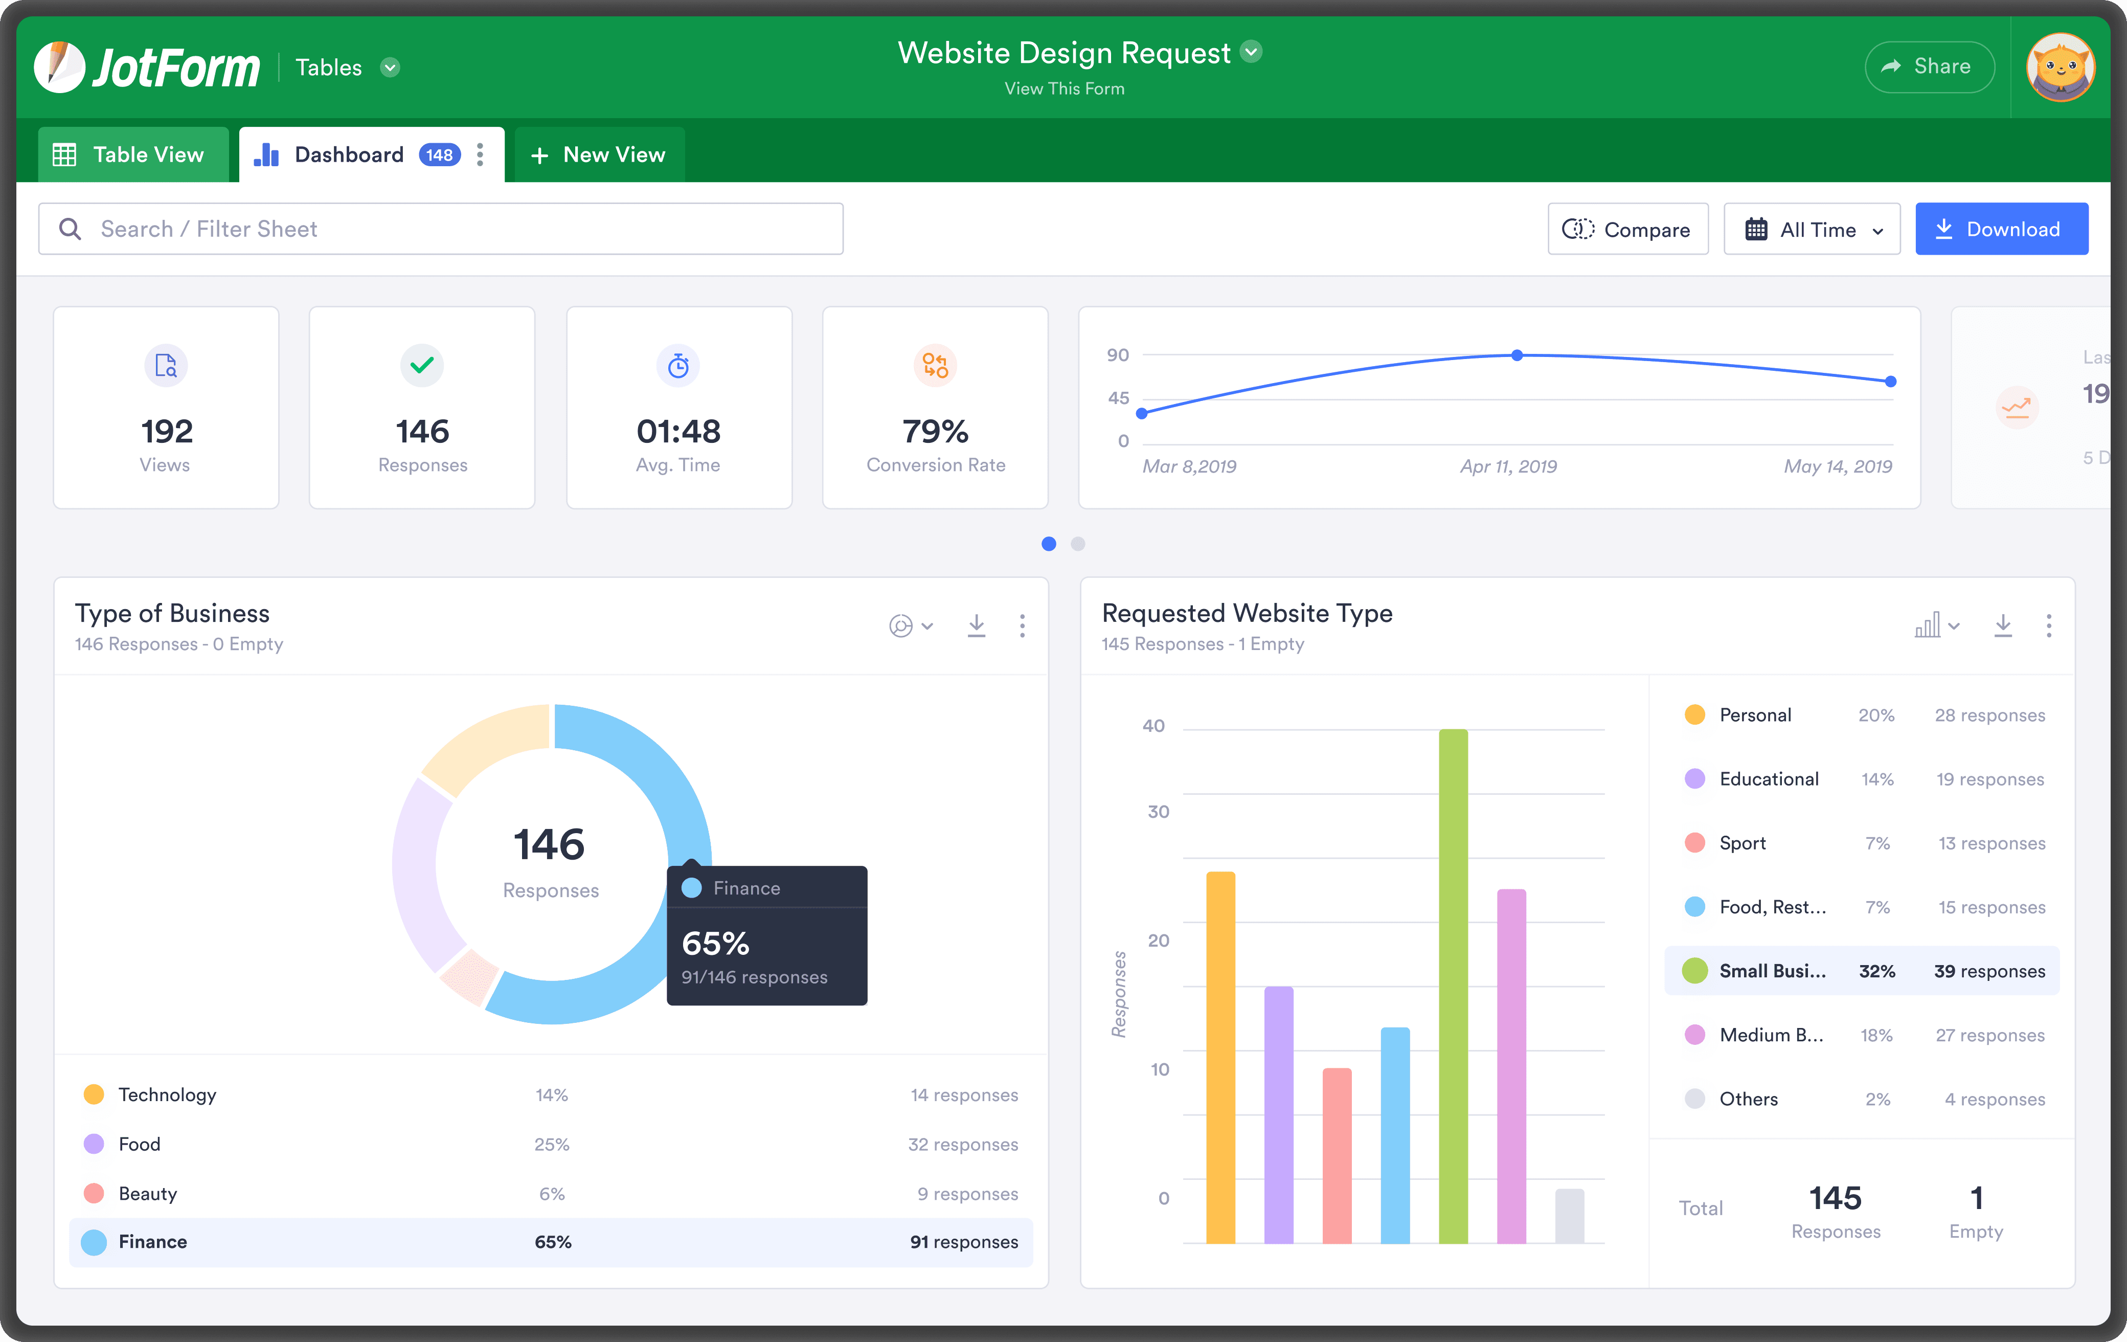Screen dimensions: 2127x1342
Task: Click the Type of Business download icon
Action: [x=976, y=625]
